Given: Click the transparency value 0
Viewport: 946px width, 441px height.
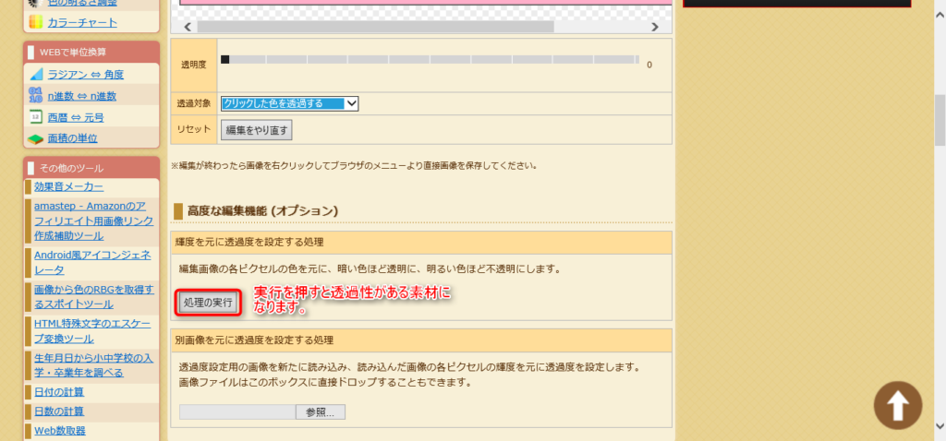Looking at the screenshot, I should (649, 65).
